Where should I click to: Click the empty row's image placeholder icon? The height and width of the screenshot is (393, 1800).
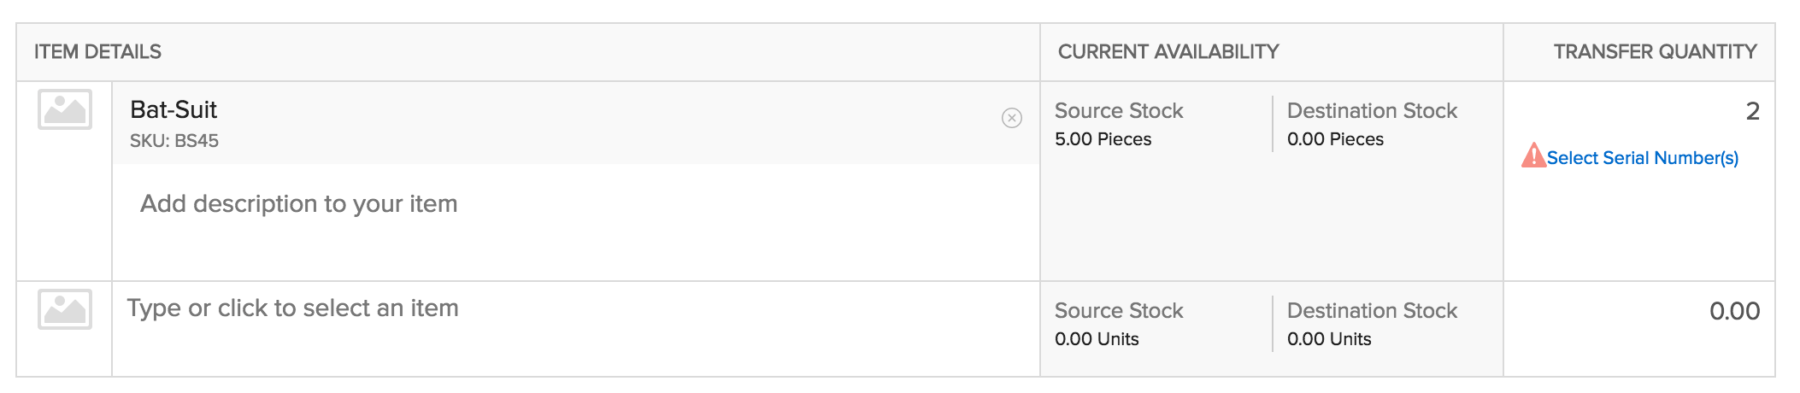tap(65, 309)
